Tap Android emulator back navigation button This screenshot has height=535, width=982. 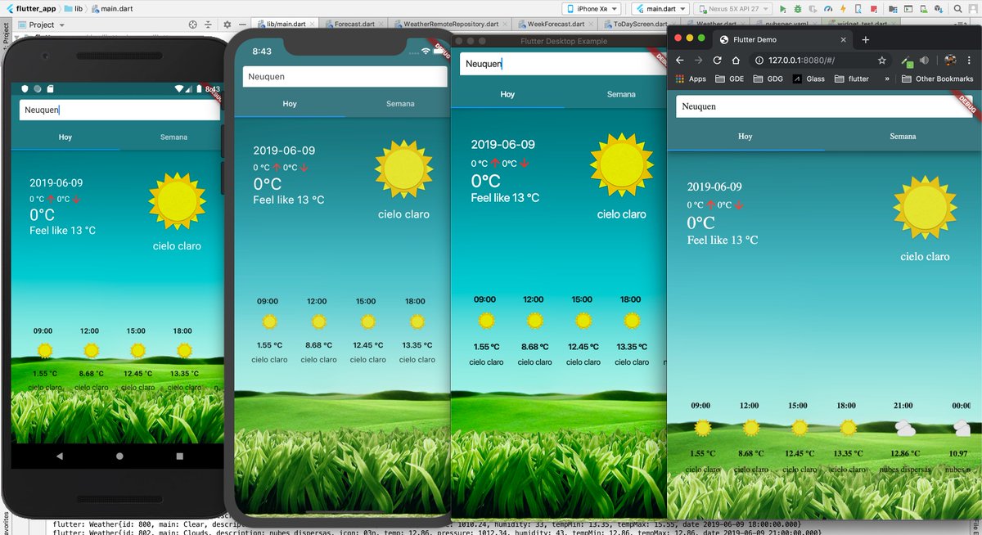point(60,456)
